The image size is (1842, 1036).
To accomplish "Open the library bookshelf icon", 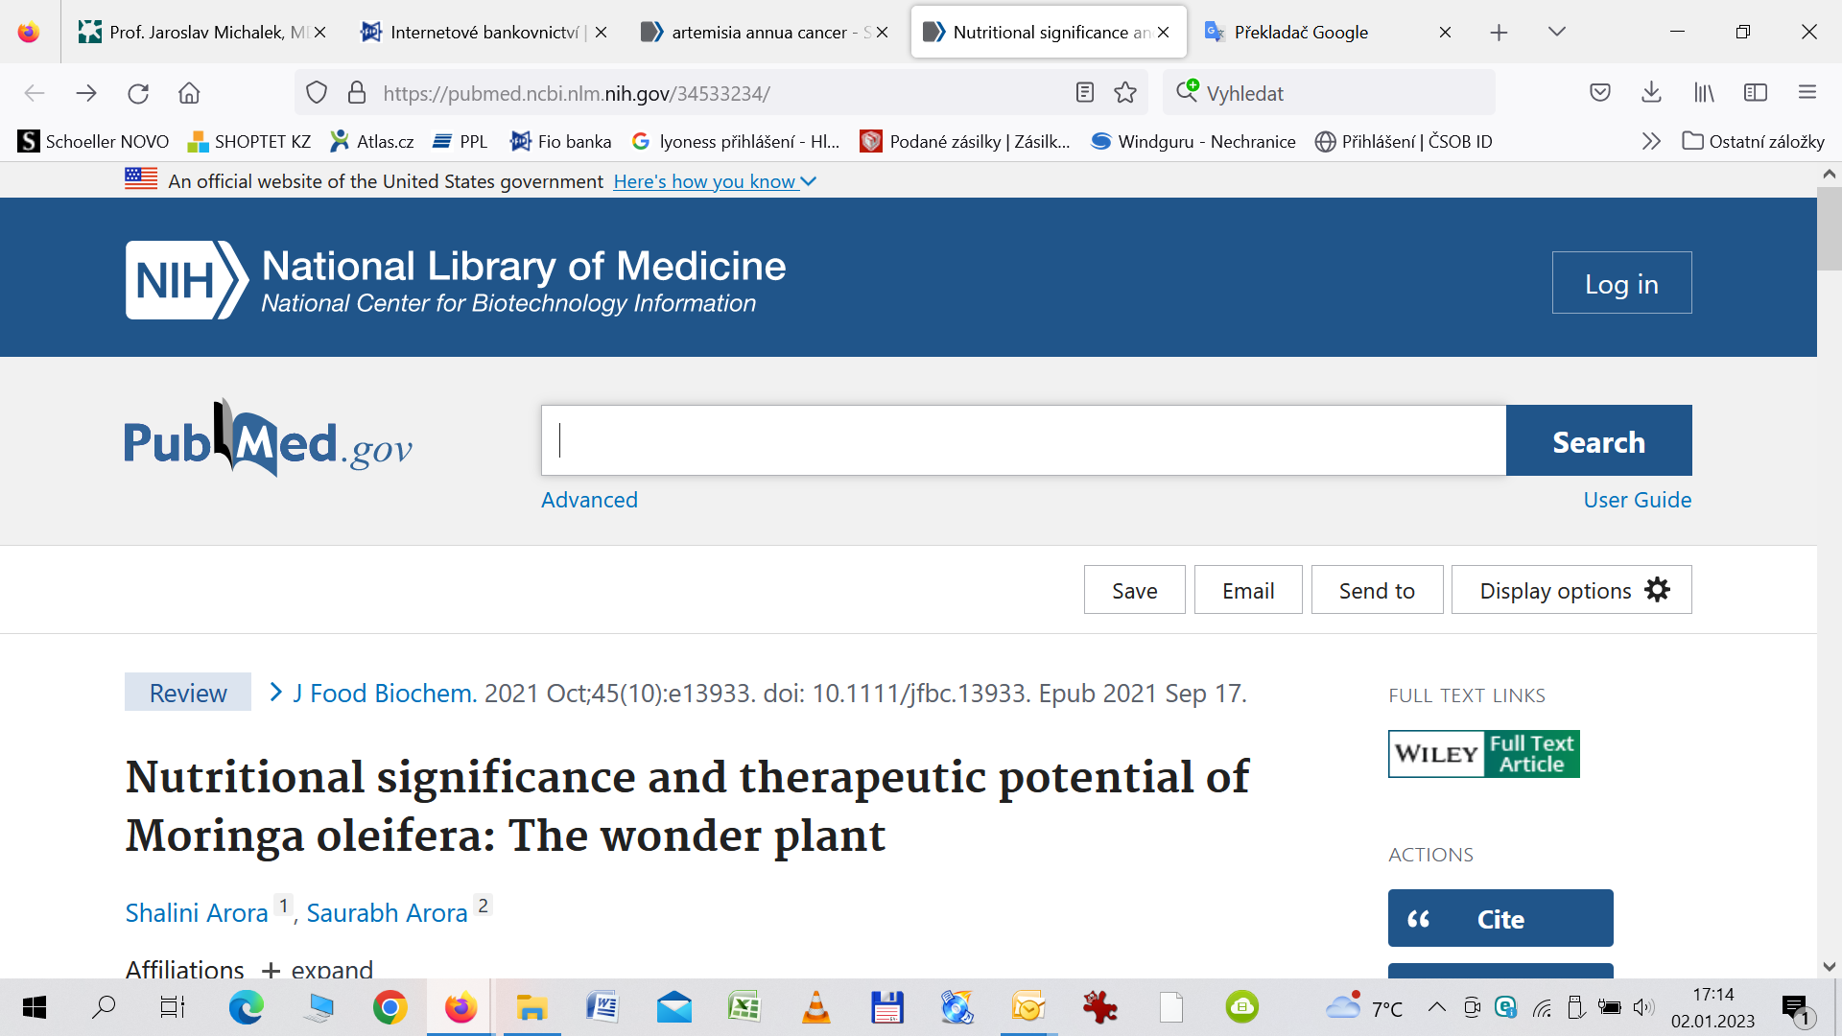I will 1704,93.
